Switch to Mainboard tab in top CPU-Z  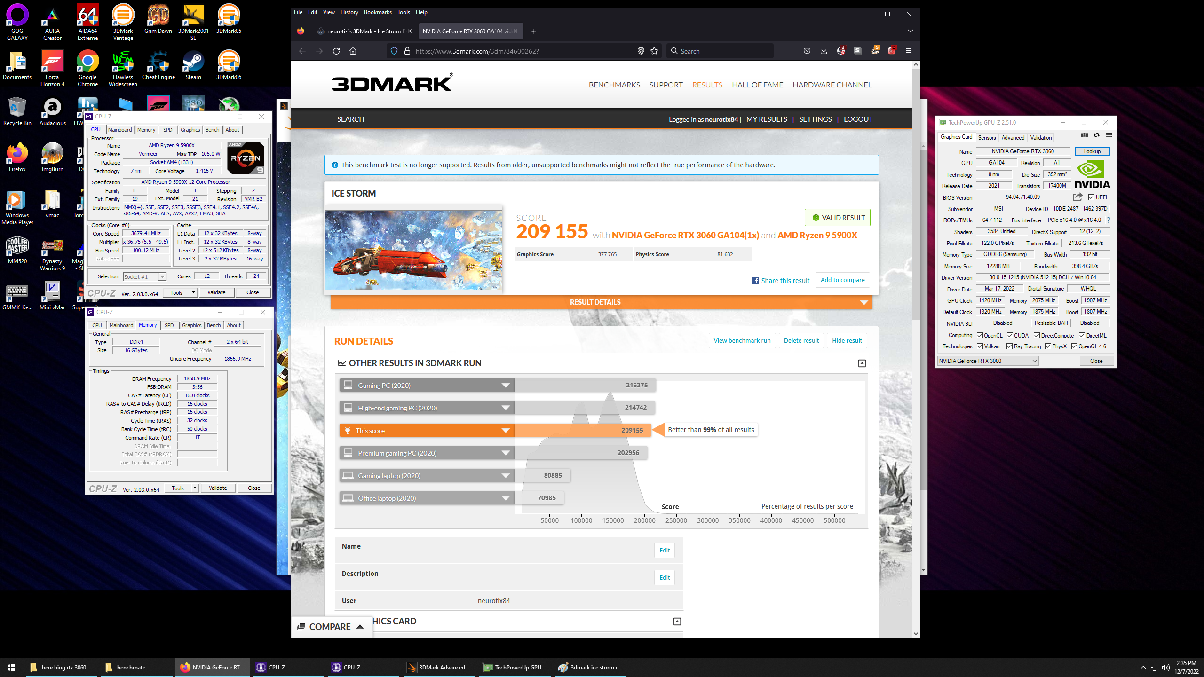(x=120, y=130)
